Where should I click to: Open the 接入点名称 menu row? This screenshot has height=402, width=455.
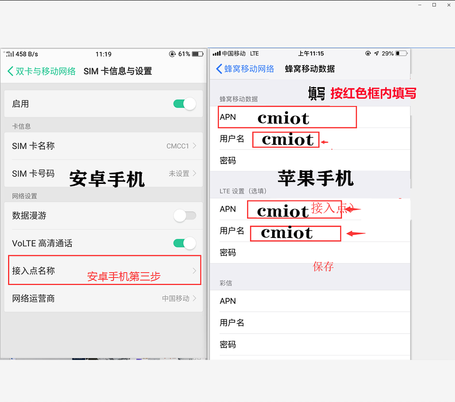105,271
